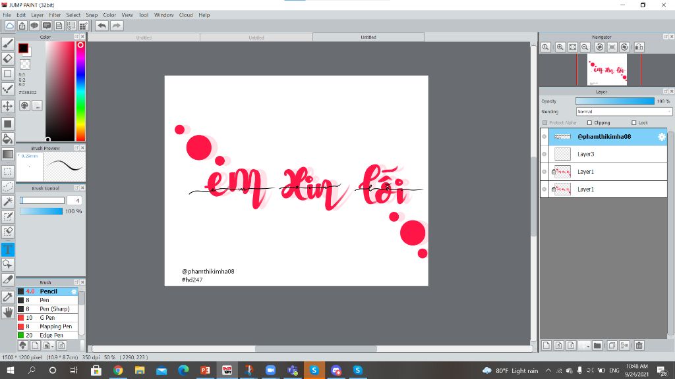Select the rectangular Selection tool
Viewport: 675px width, 379px height.
click(x=8, y=172)
